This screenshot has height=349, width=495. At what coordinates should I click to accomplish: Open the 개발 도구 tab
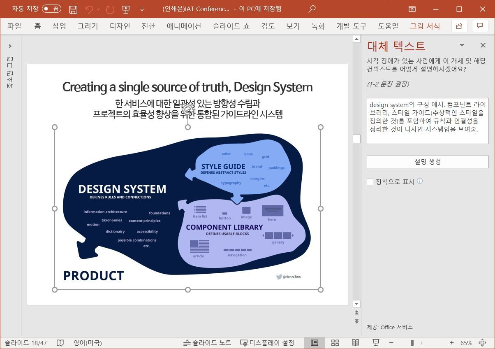(351, 26)
